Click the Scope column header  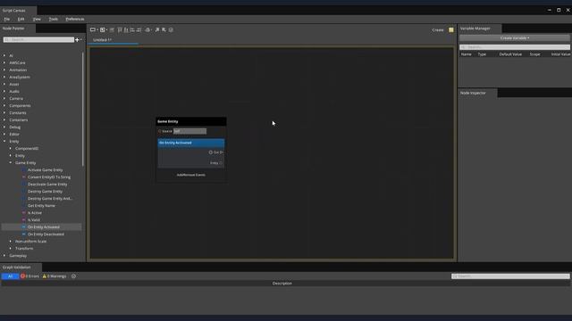pyautogui.click(x=534, y=54)
